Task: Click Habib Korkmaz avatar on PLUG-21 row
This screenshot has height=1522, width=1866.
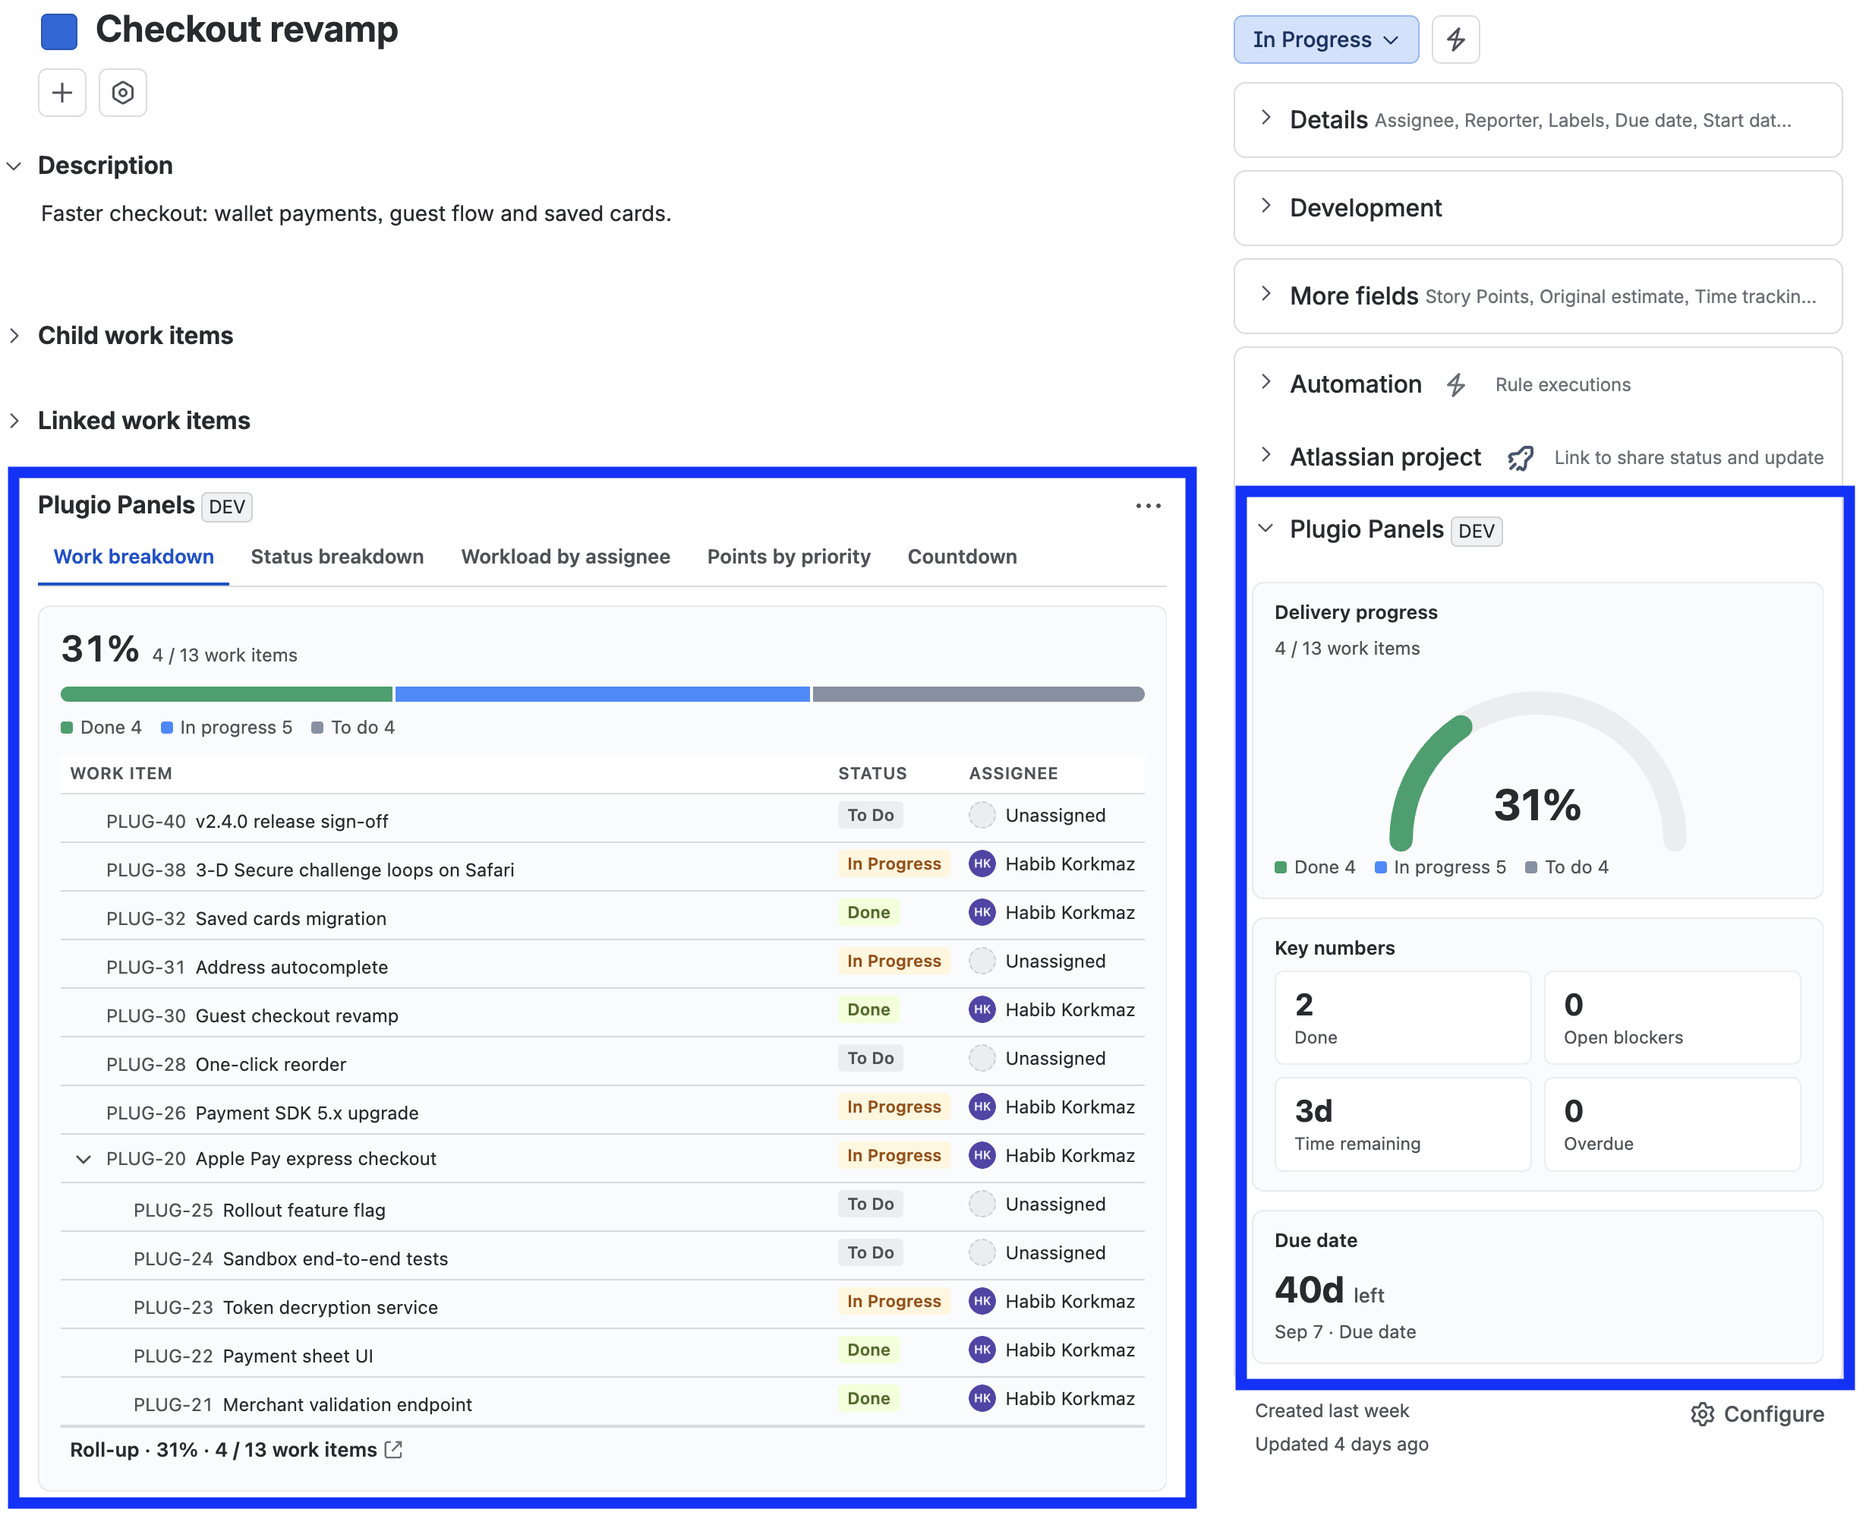Action: tap(982, 1398)
